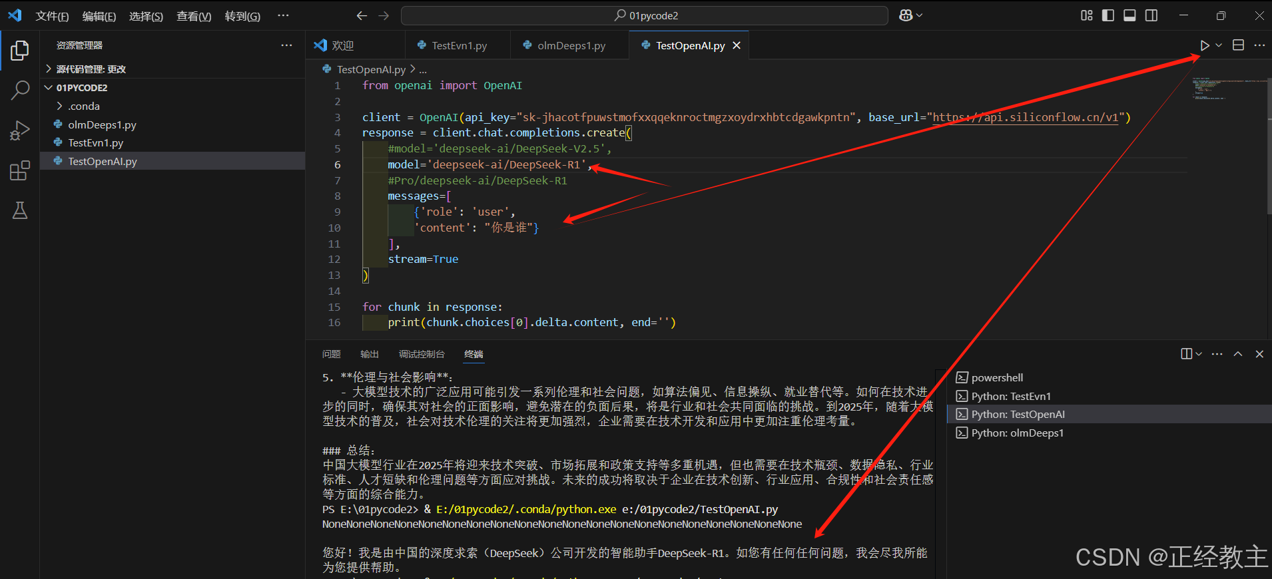Open the Explorer view in activity bar
This screenshot has height=579, width=1272.
click(20, 50)
